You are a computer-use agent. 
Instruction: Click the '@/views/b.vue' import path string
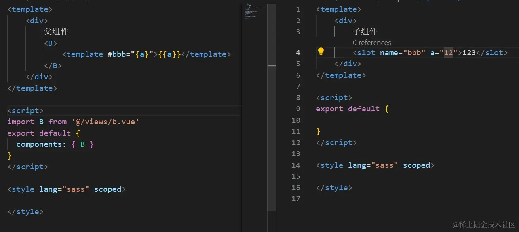tap(105, 122)
